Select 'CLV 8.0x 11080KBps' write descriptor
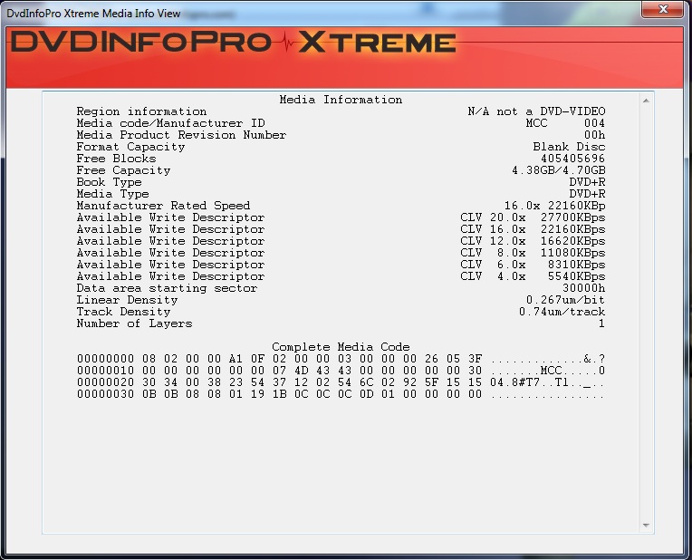This screenshot has width=692, height=560. click(533, 253)
